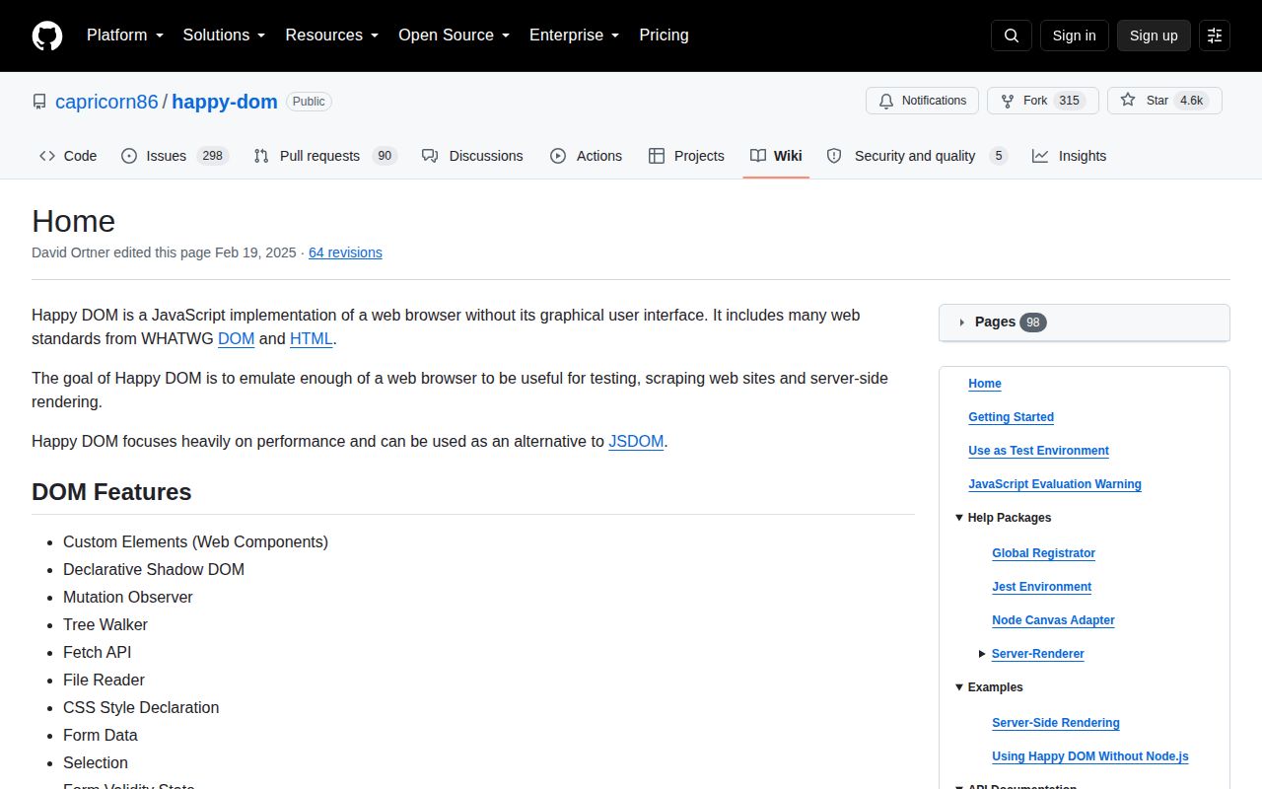Screen dimensions: 1262x789
Task: Follow the WHATWG DOM link
Action: click(x=237, y=338)
